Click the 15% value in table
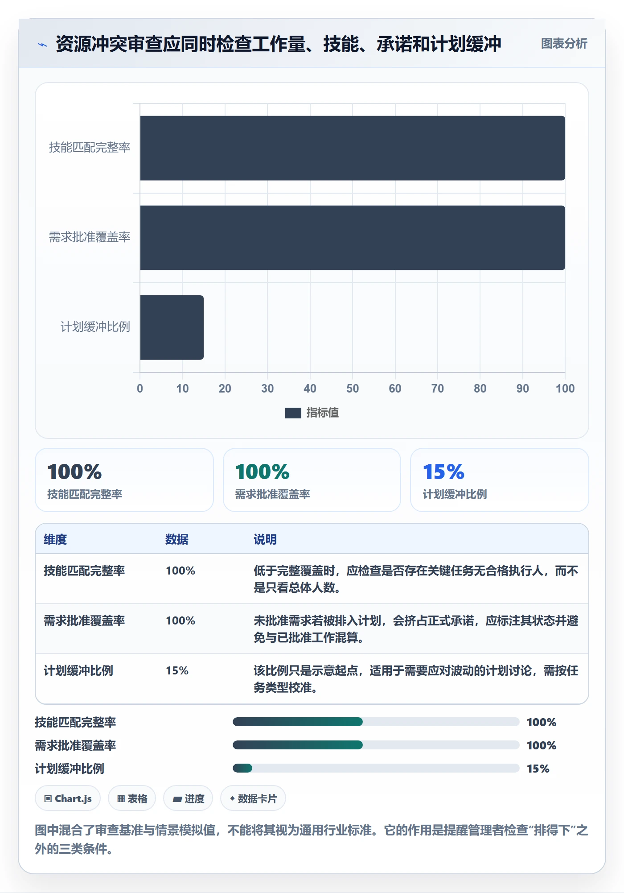The height and width of the screenshot is (893, 624). point(177,670)
